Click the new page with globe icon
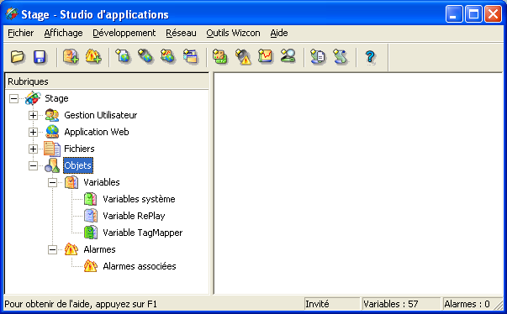The width and height of the screenshot is (507, 314). click(x=123, y=56)
